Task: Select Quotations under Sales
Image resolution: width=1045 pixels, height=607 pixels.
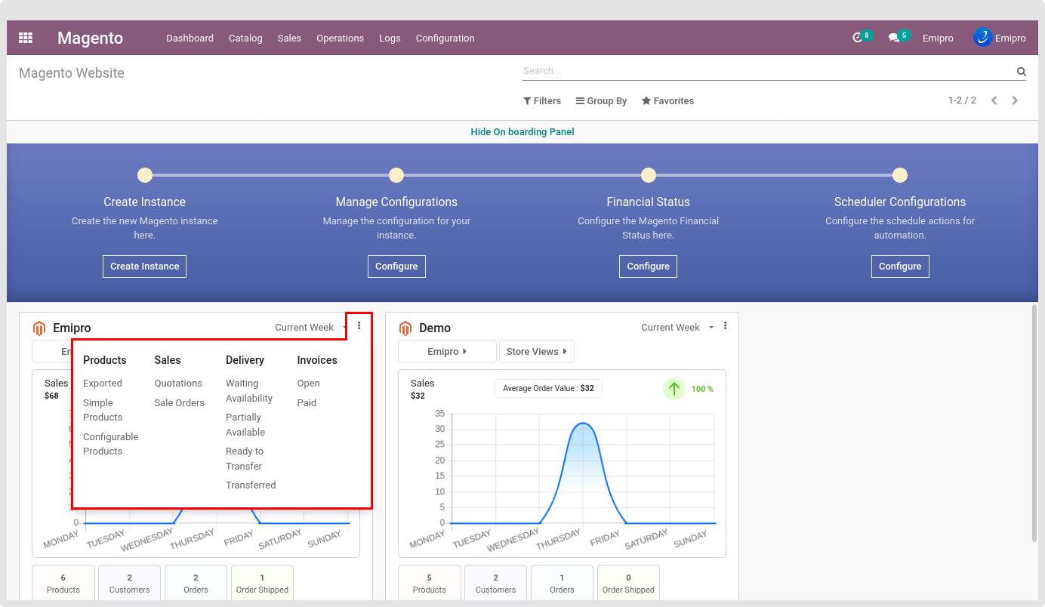Action: click(178, 384)
